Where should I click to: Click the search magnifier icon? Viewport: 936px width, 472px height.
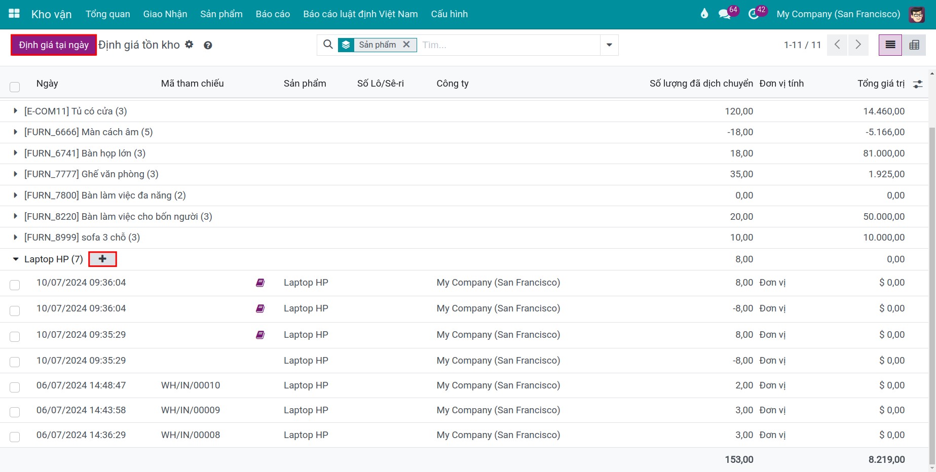[x=328, y=45]
